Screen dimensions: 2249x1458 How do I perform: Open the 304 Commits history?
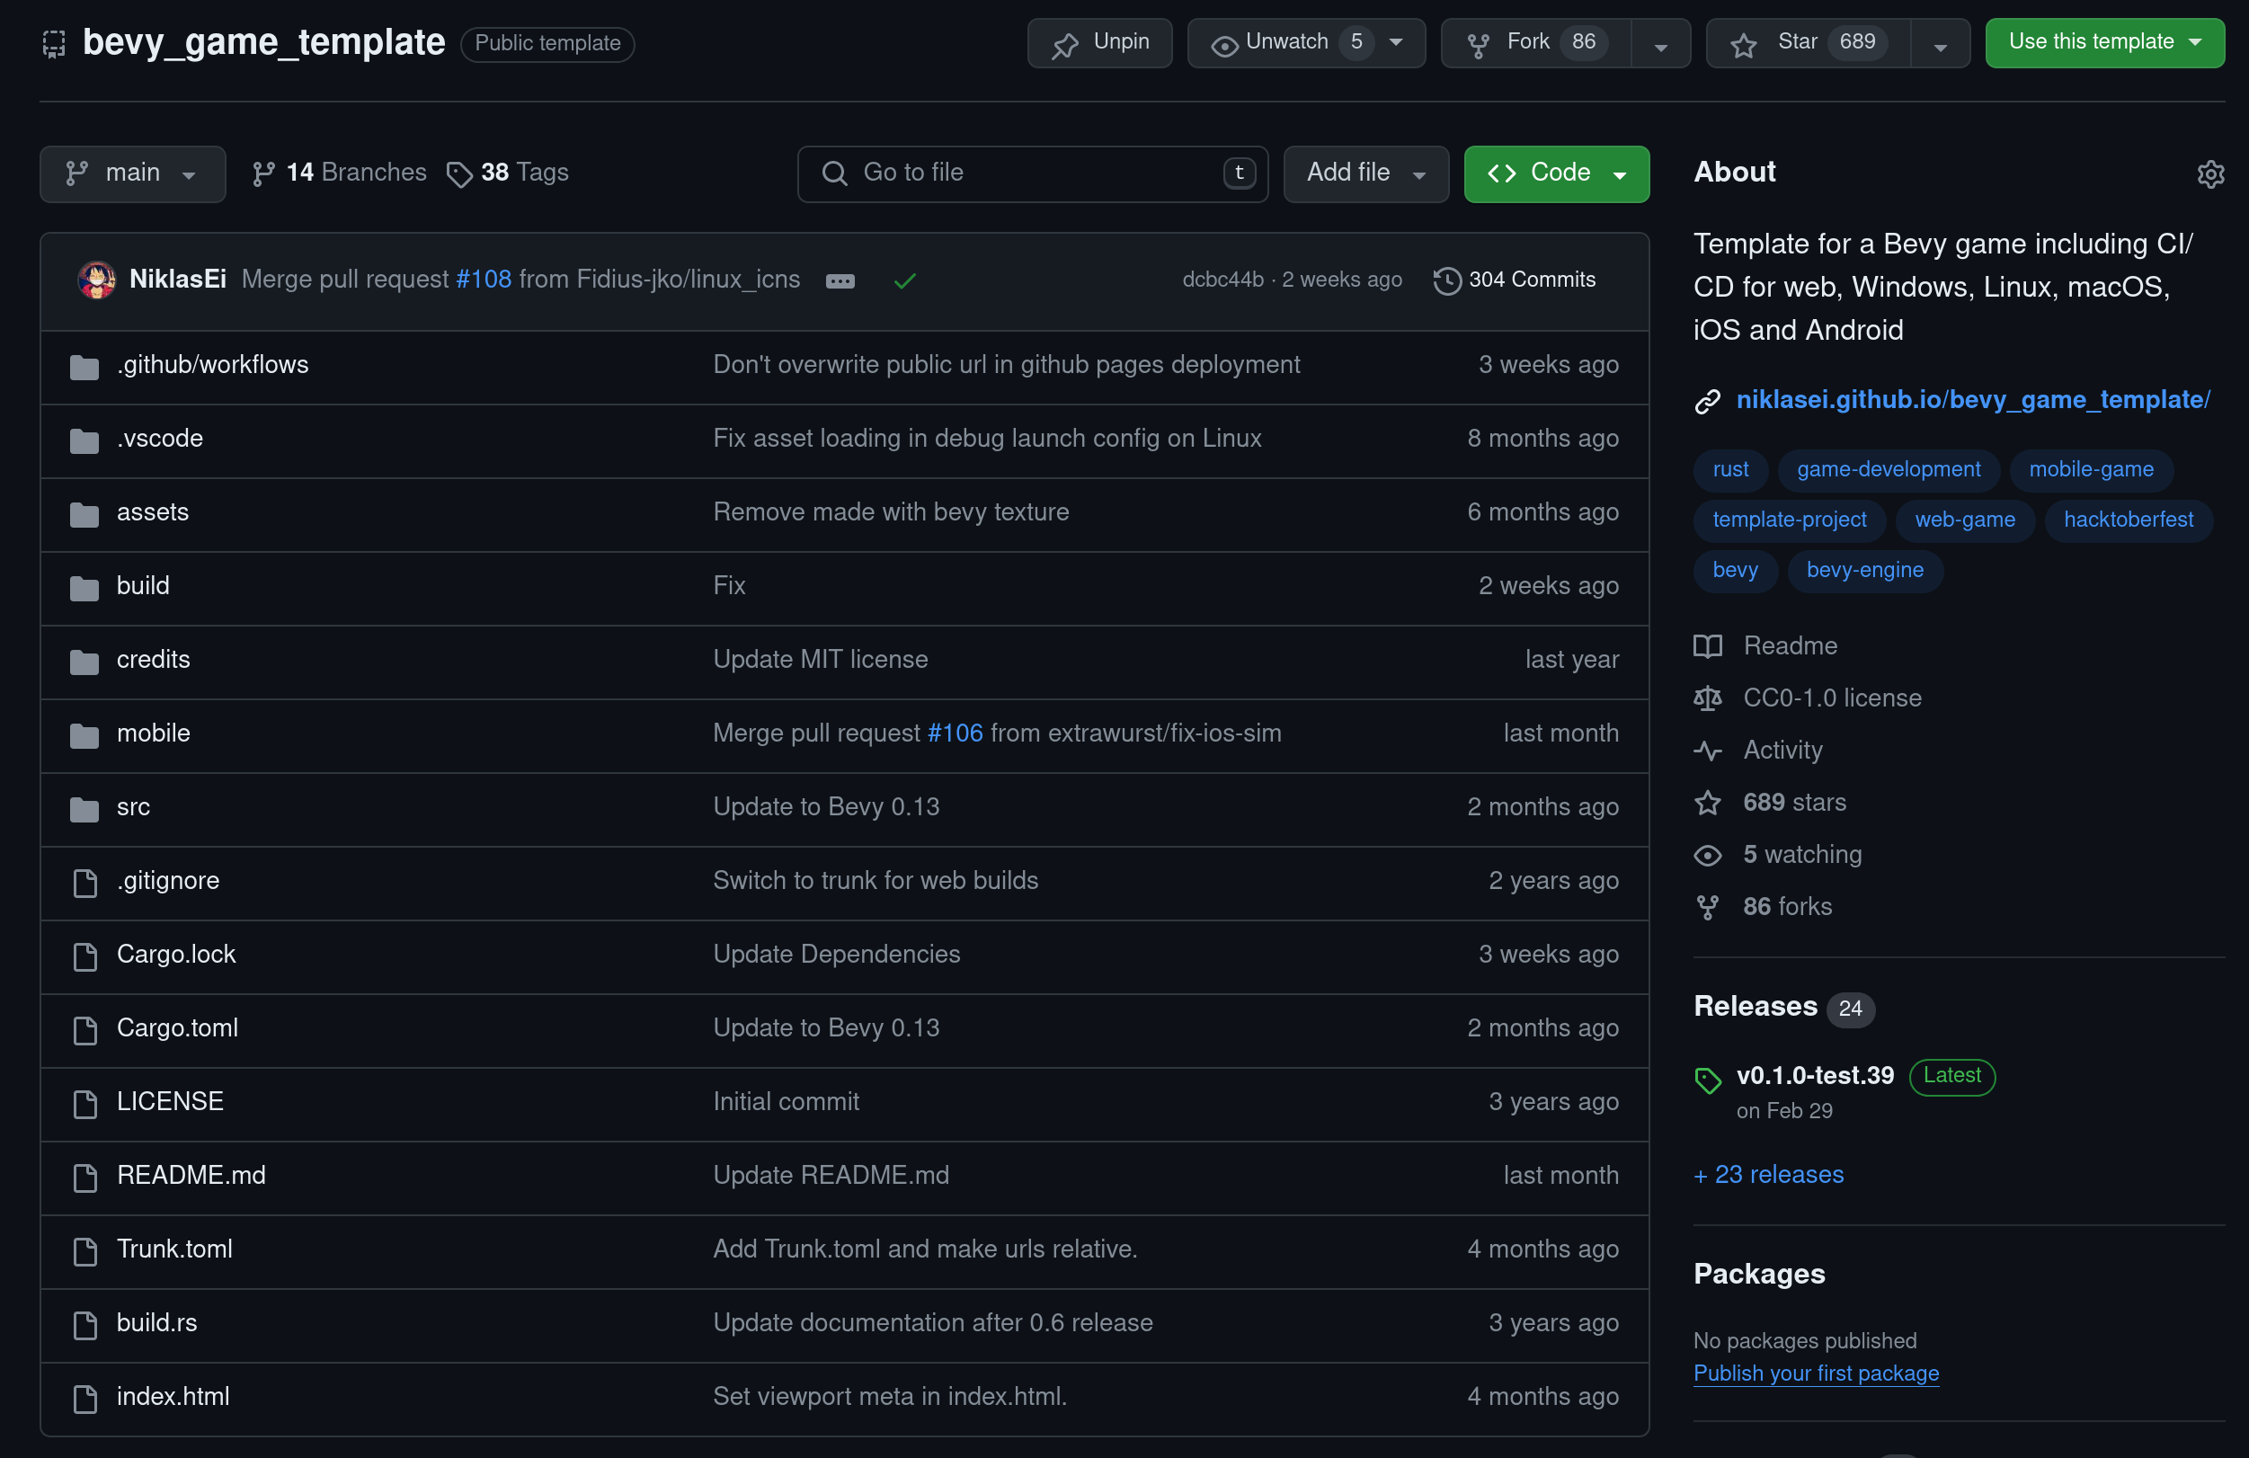pos(1514,280)
